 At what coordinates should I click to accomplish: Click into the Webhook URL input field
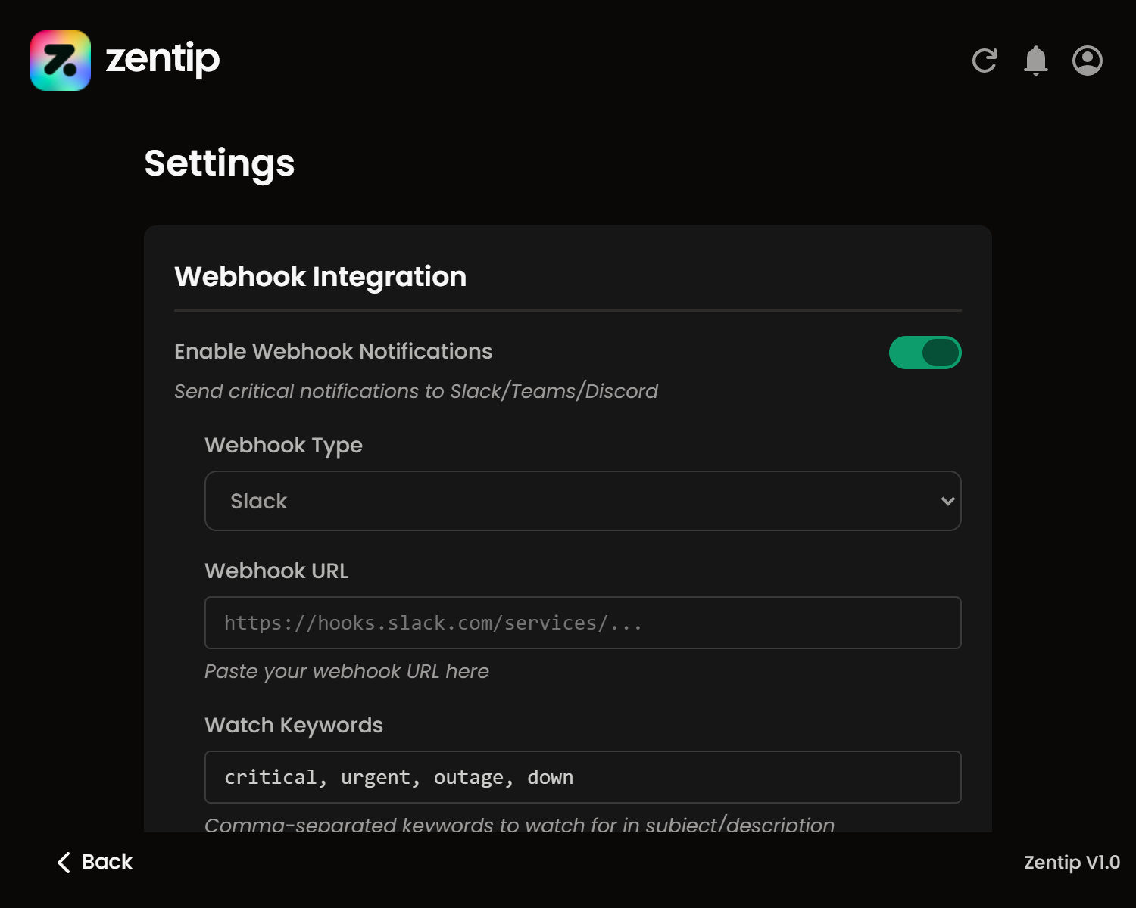(x=583, y=623)
